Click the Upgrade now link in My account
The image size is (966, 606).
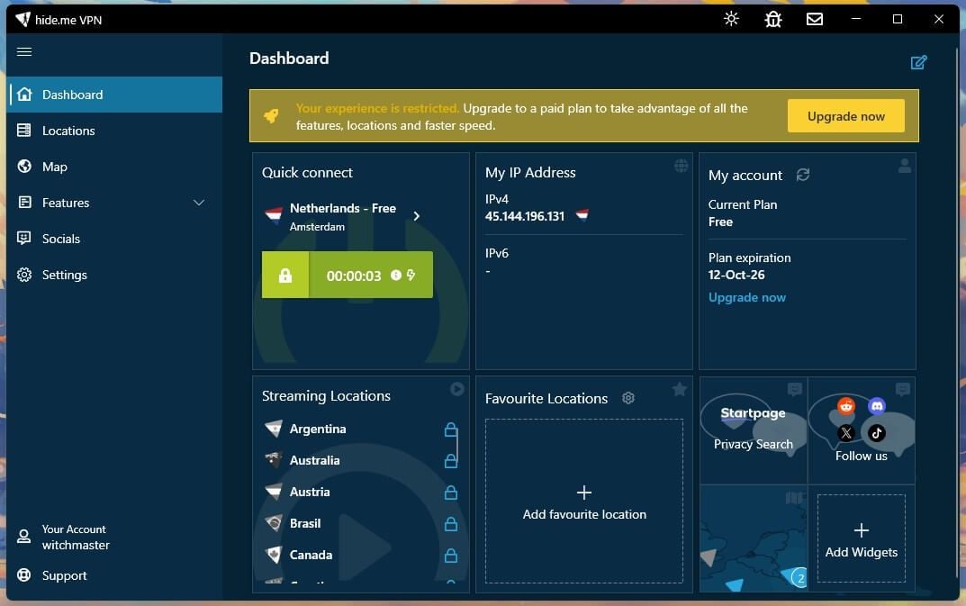[x=746, y=298]
